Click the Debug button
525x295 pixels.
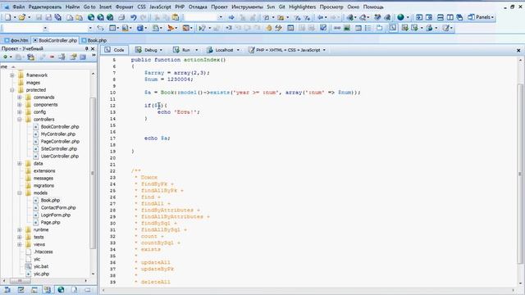point(146,50)
